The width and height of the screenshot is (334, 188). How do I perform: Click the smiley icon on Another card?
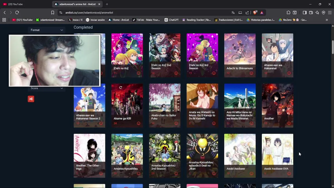pos(289,123)
